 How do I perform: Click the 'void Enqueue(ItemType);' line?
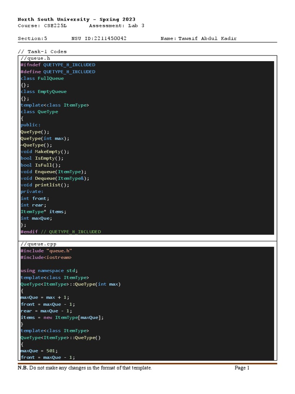coord(53,172)
